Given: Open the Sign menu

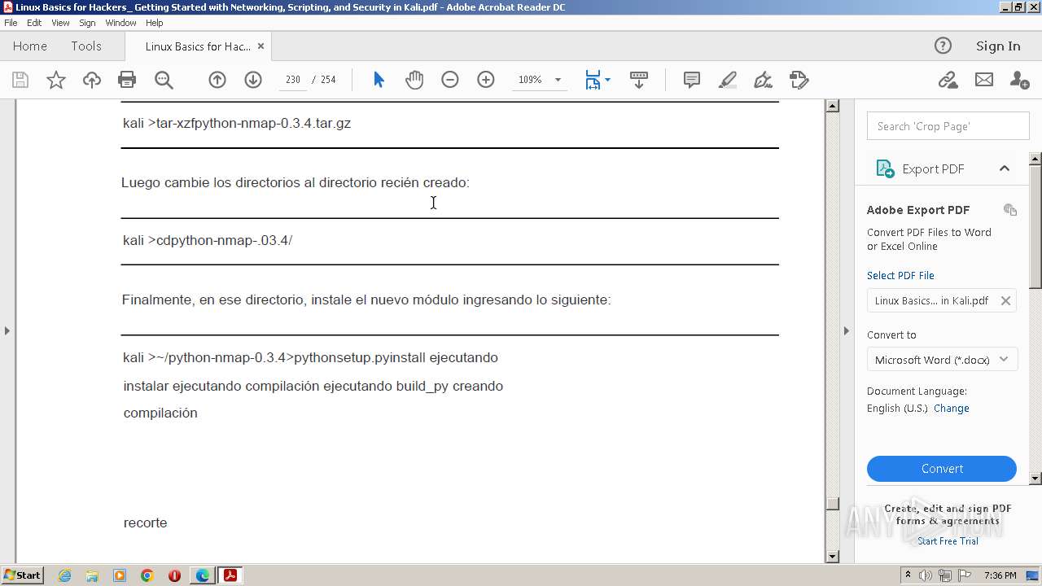Looking at the screenshot, I should click(87, 23).
